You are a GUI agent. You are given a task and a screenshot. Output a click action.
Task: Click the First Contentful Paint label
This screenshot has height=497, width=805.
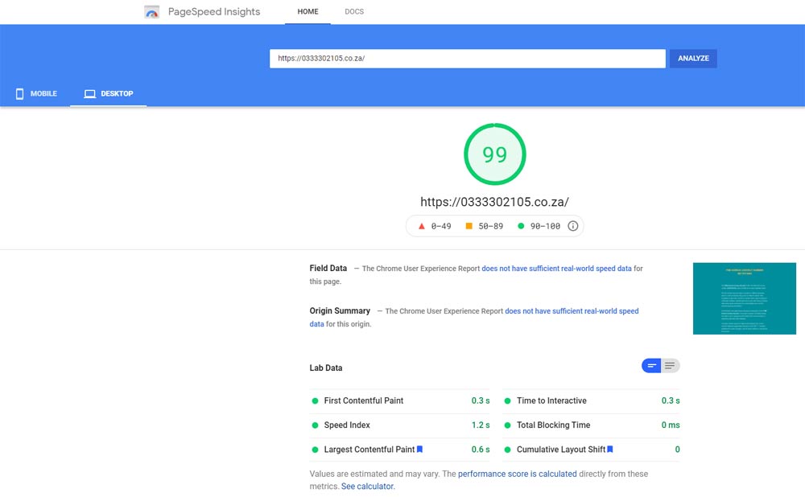(x=364, y=400)
